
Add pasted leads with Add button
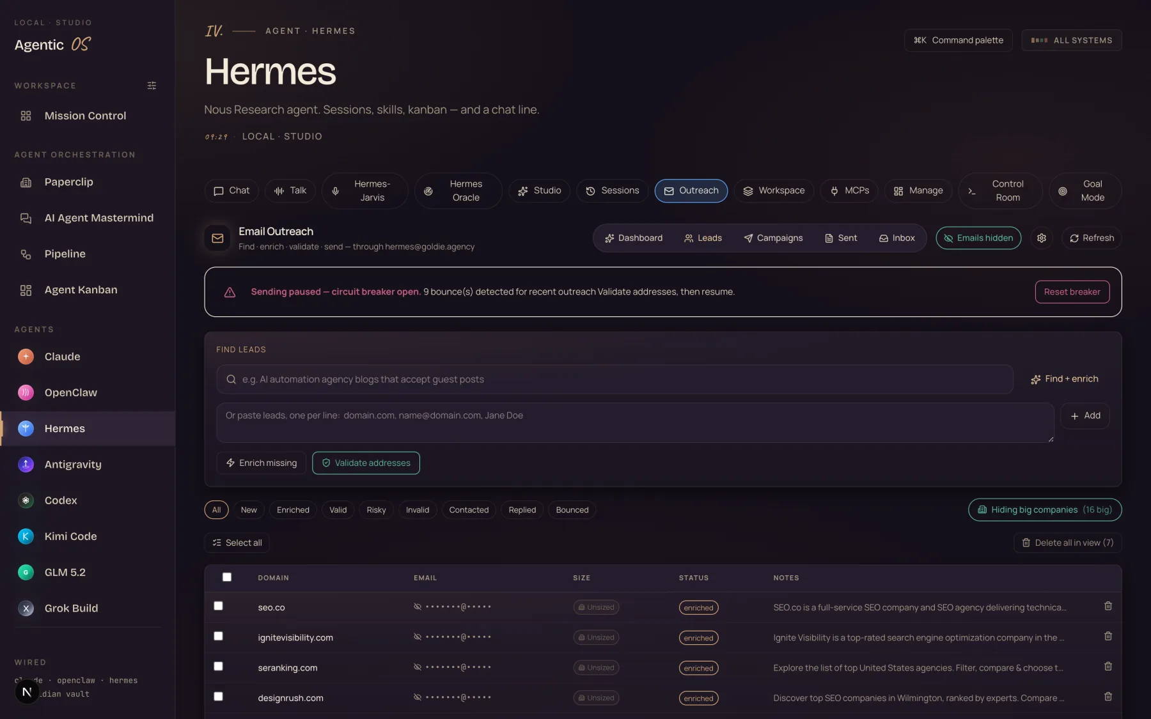tap(1085, 415)
